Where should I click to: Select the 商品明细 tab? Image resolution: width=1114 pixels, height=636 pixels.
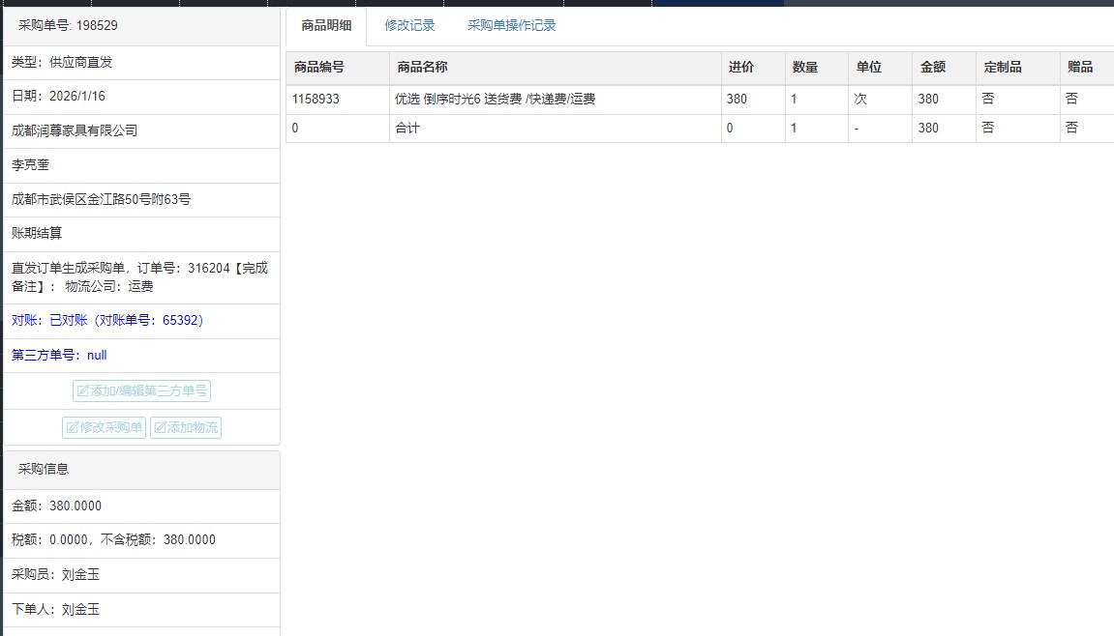326,26
